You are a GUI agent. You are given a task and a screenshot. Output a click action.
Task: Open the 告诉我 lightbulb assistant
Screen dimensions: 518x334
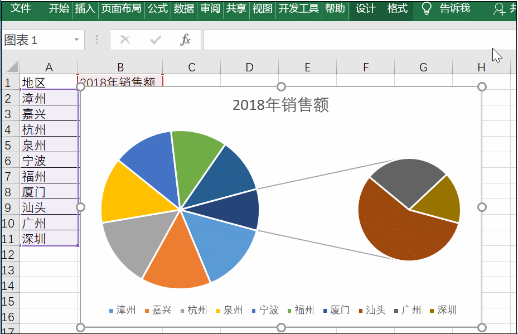pos(427,9)
